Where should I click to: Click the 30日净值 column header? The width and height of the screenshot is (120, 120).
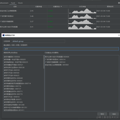[x=82, y=7]
